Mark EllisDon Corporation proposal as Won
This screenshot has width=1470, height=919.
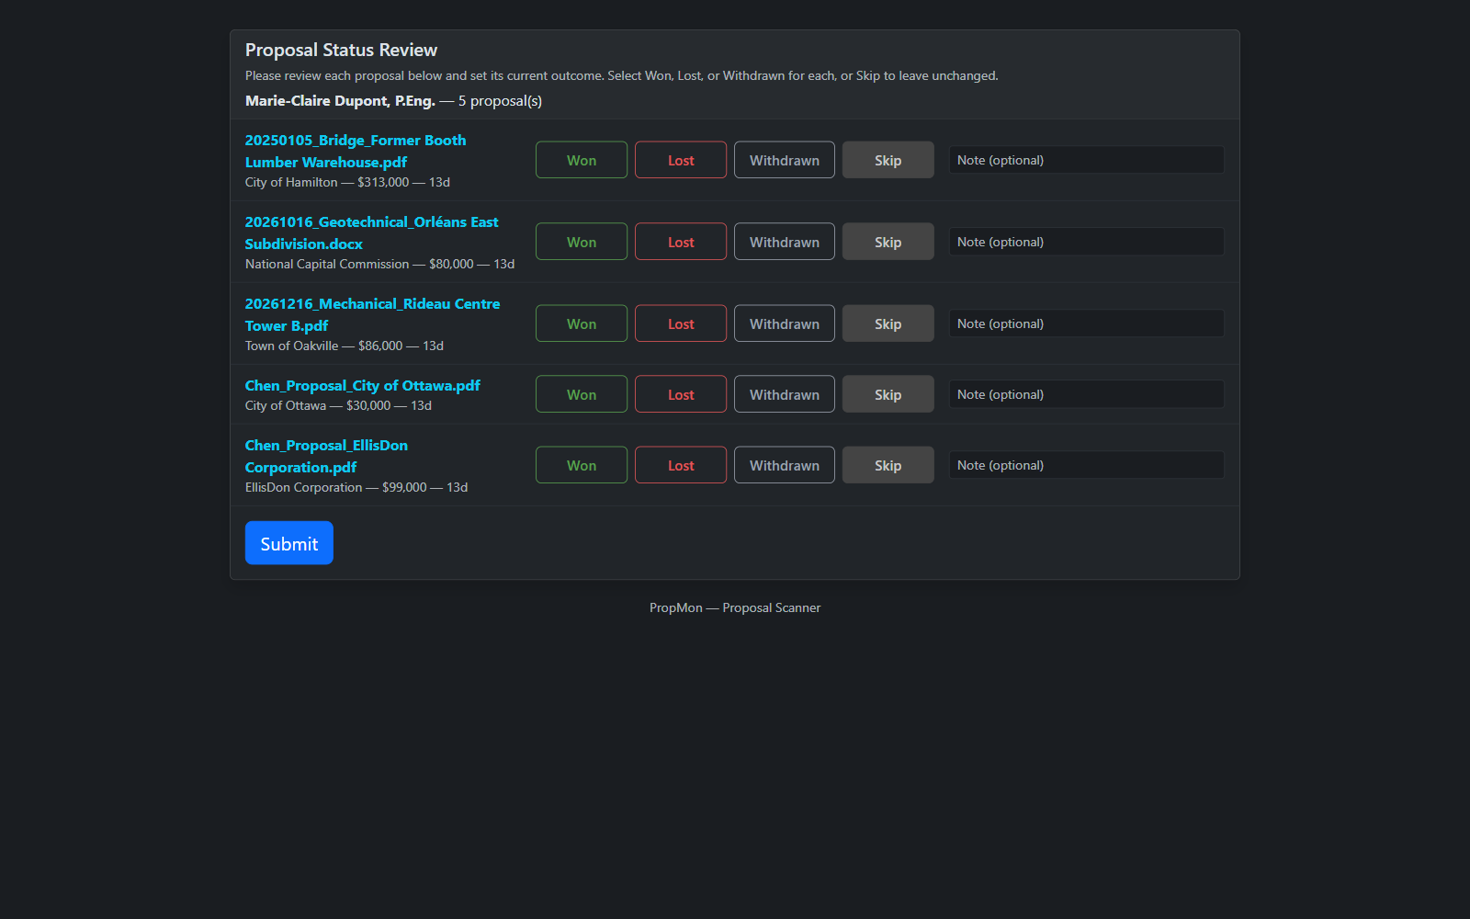(x=581, y=465)
